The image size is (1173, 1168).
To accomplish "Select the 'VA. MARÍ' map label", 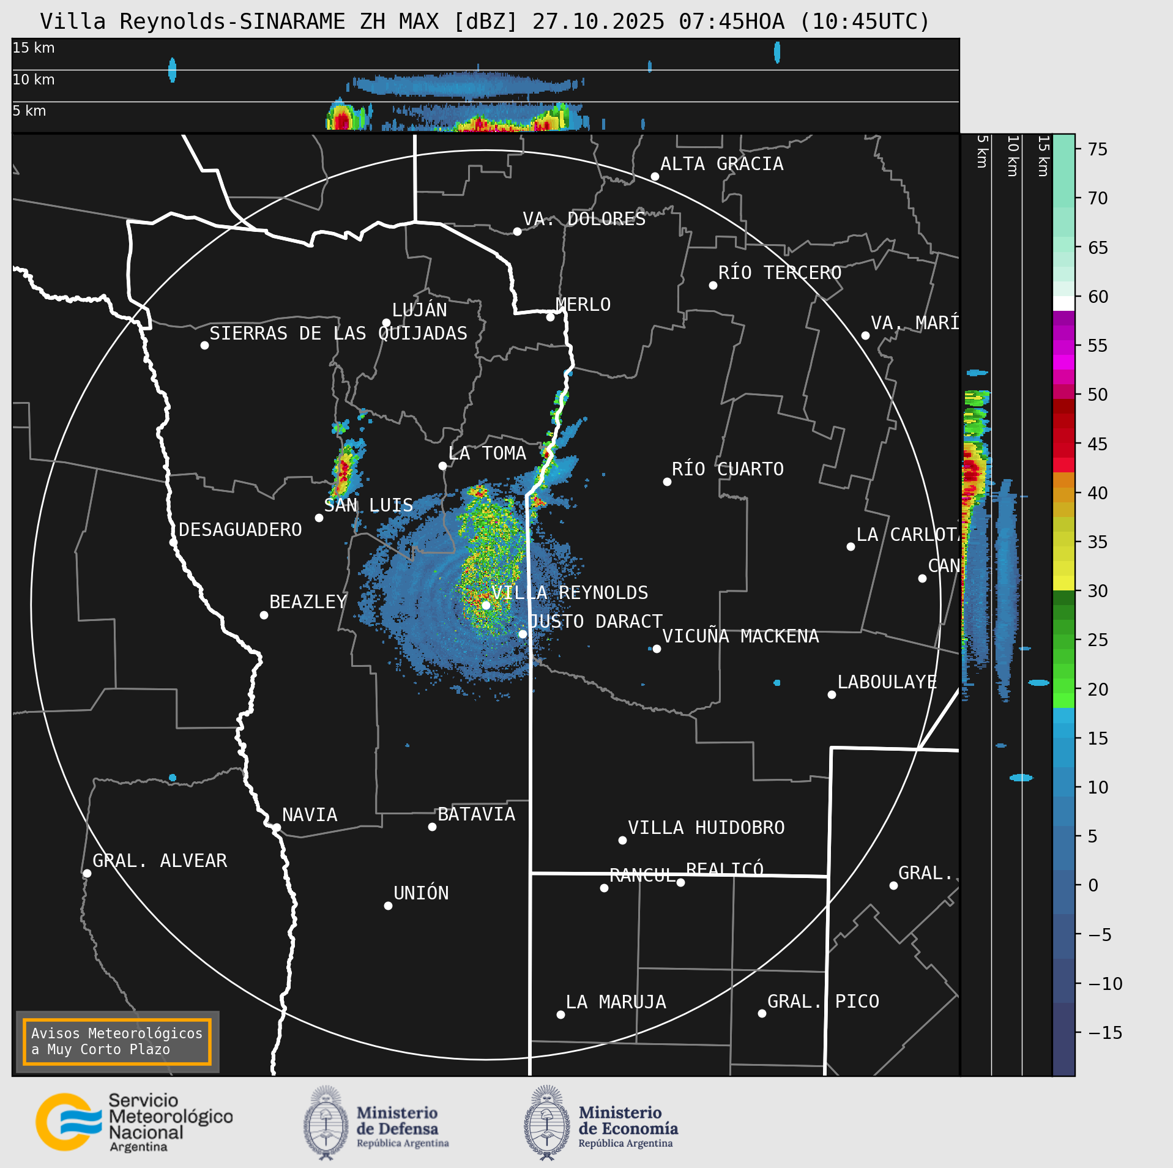I will pos(915,323).
